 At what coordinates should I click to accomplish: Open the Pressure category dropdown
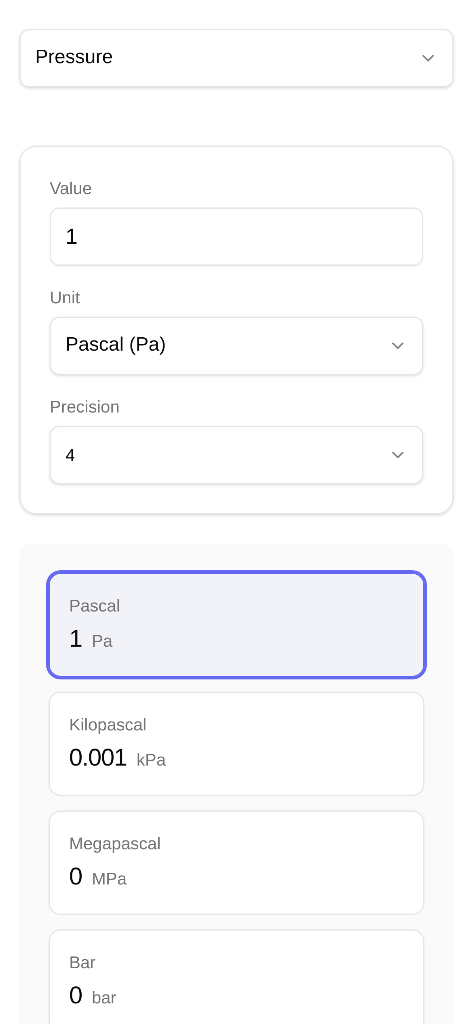point(236,58)
